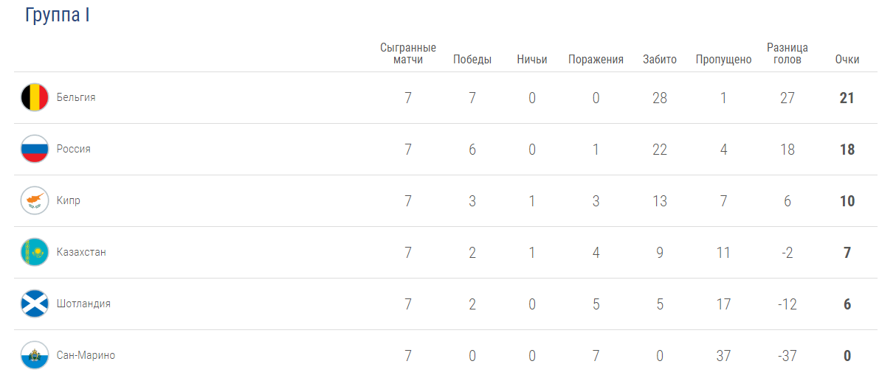Viewport: 879px width, 378px height.
Task: Open the Россия team link
Action: click(x=74, y=149)
